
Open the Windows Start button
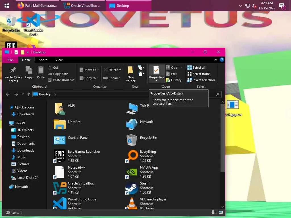click(x=7, y=6)
